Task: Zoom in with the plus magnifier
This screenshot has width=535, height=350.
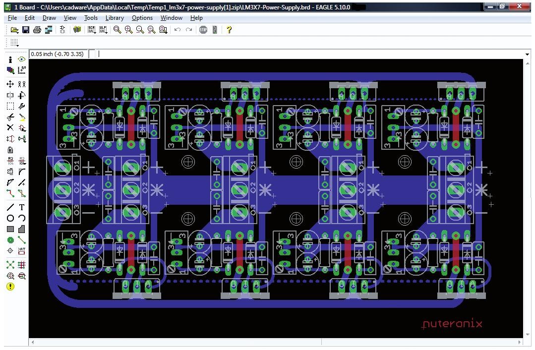Action: coord(128,30)
